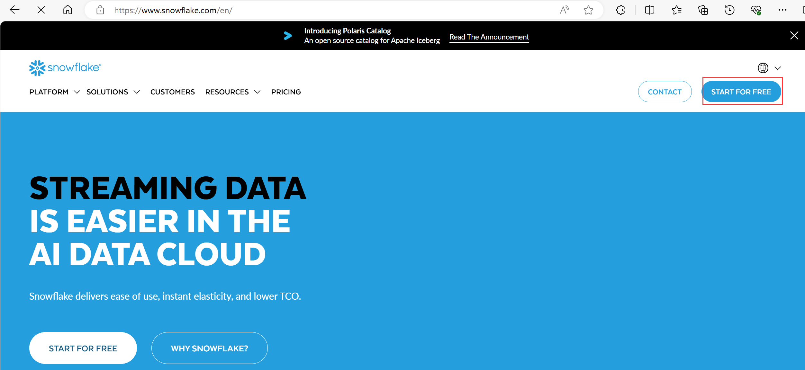This screenshot has width=805, height=370.
Task: Open browser Extensions puzzle icon
Action: (620, 10)
